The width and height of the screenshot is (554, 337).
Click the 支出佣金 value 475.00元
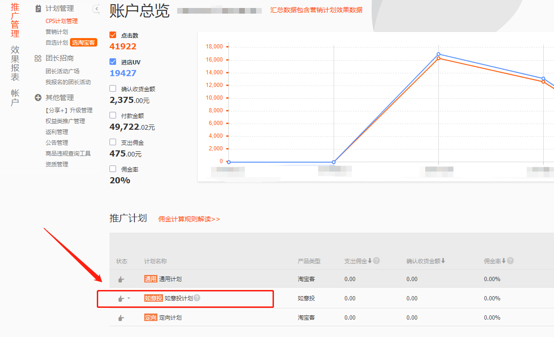[x=125, y=154]
